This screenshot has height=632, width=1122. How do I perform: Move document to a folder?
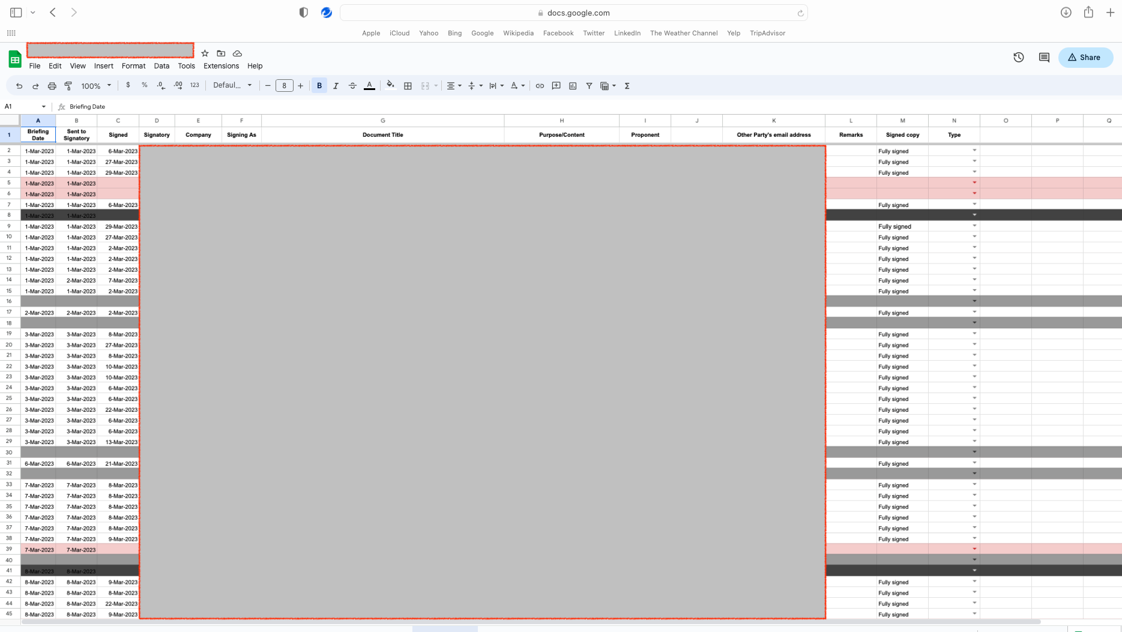point(221,53)
